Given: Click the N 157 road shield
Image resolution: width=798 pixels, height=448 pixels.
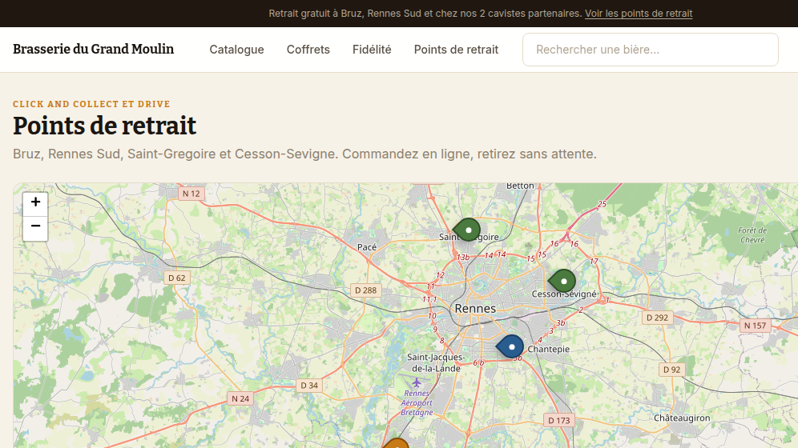Looking at the screenshot, I should pyautogui.click(x=756, y=326).
